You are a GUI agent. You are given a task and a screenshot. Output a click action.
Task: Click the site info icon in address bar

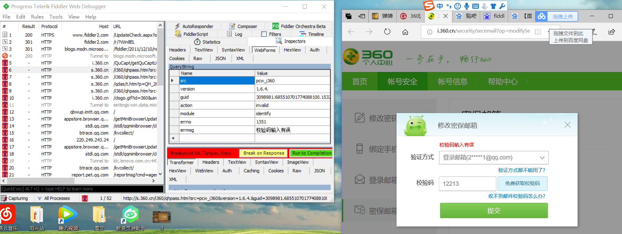(430, 32)
